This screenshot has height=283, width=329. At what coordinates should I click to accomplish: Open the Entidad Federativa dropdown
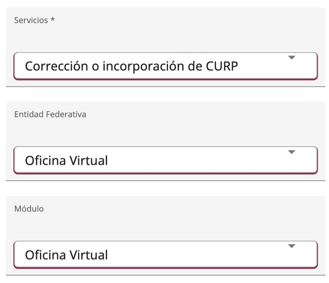[165, 160]
